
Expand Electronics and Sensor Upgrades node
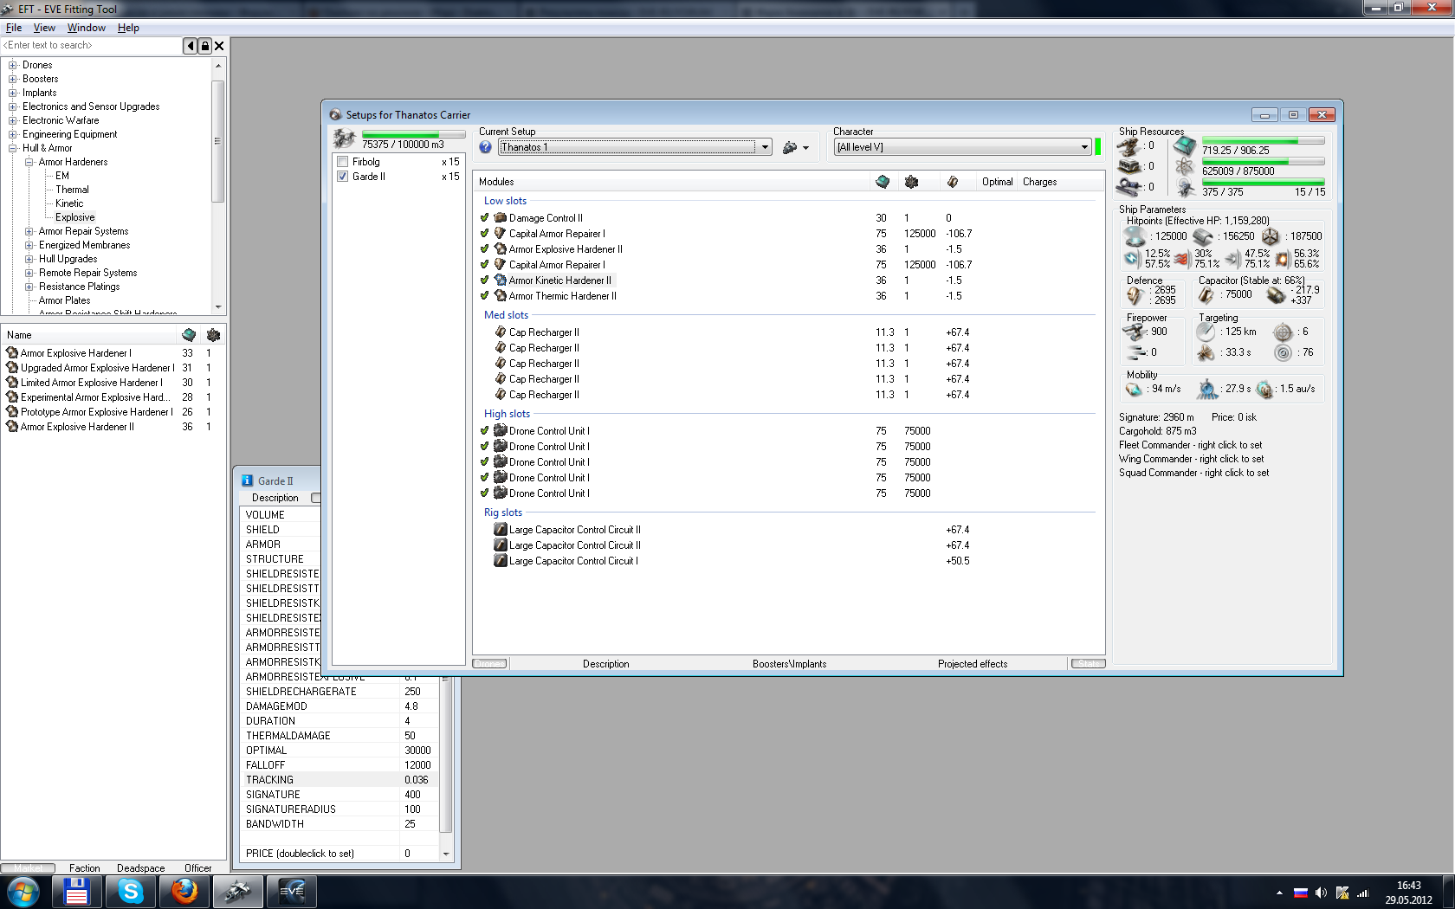13,106
